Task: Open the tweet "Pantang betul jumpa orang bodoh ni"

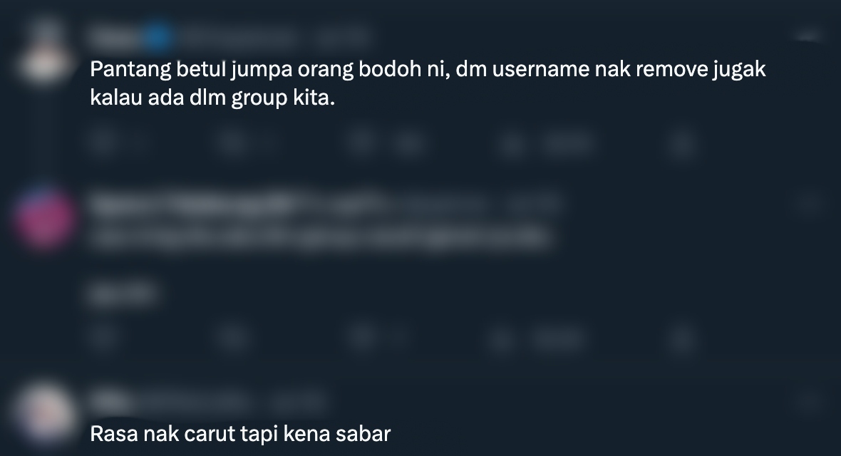Action: pos(428,83)
